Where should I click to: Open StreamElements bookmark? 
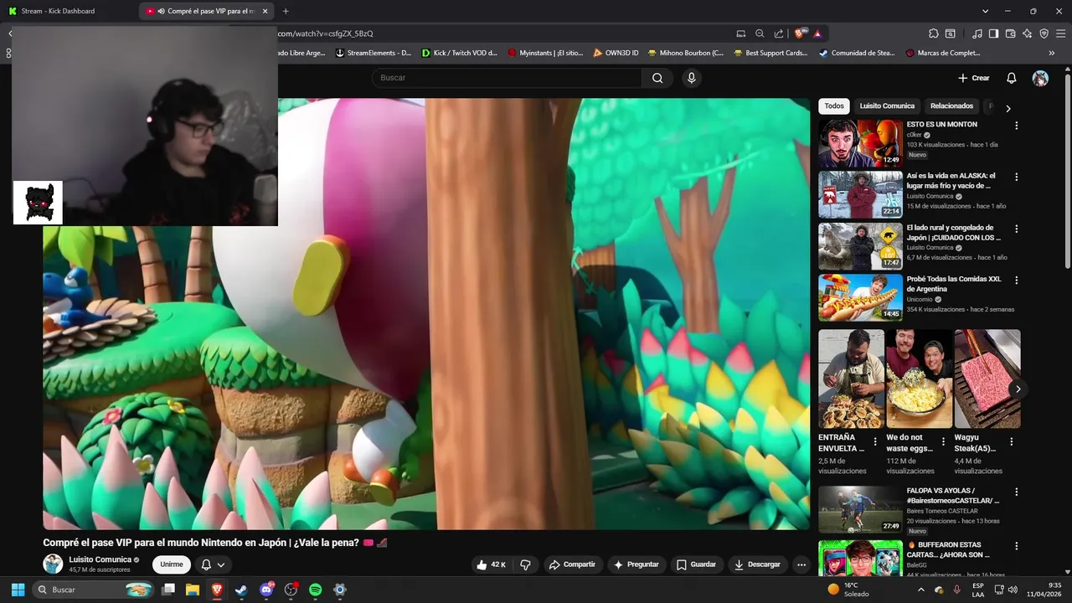[x=374, y=53]
